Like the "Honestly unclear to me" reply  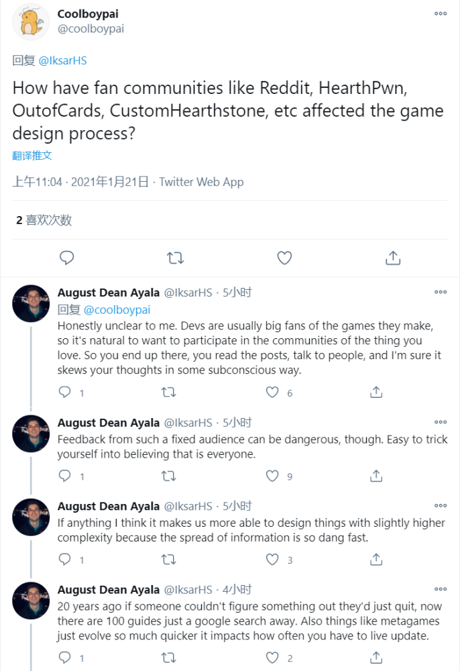[272, 393]
